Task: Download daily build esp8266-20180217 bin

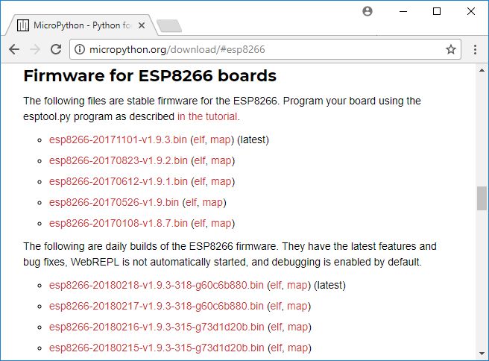Action: 157,306
